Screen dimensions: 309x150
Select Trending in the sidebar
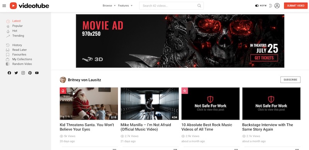pyautogui.click(x=18, y=36)
